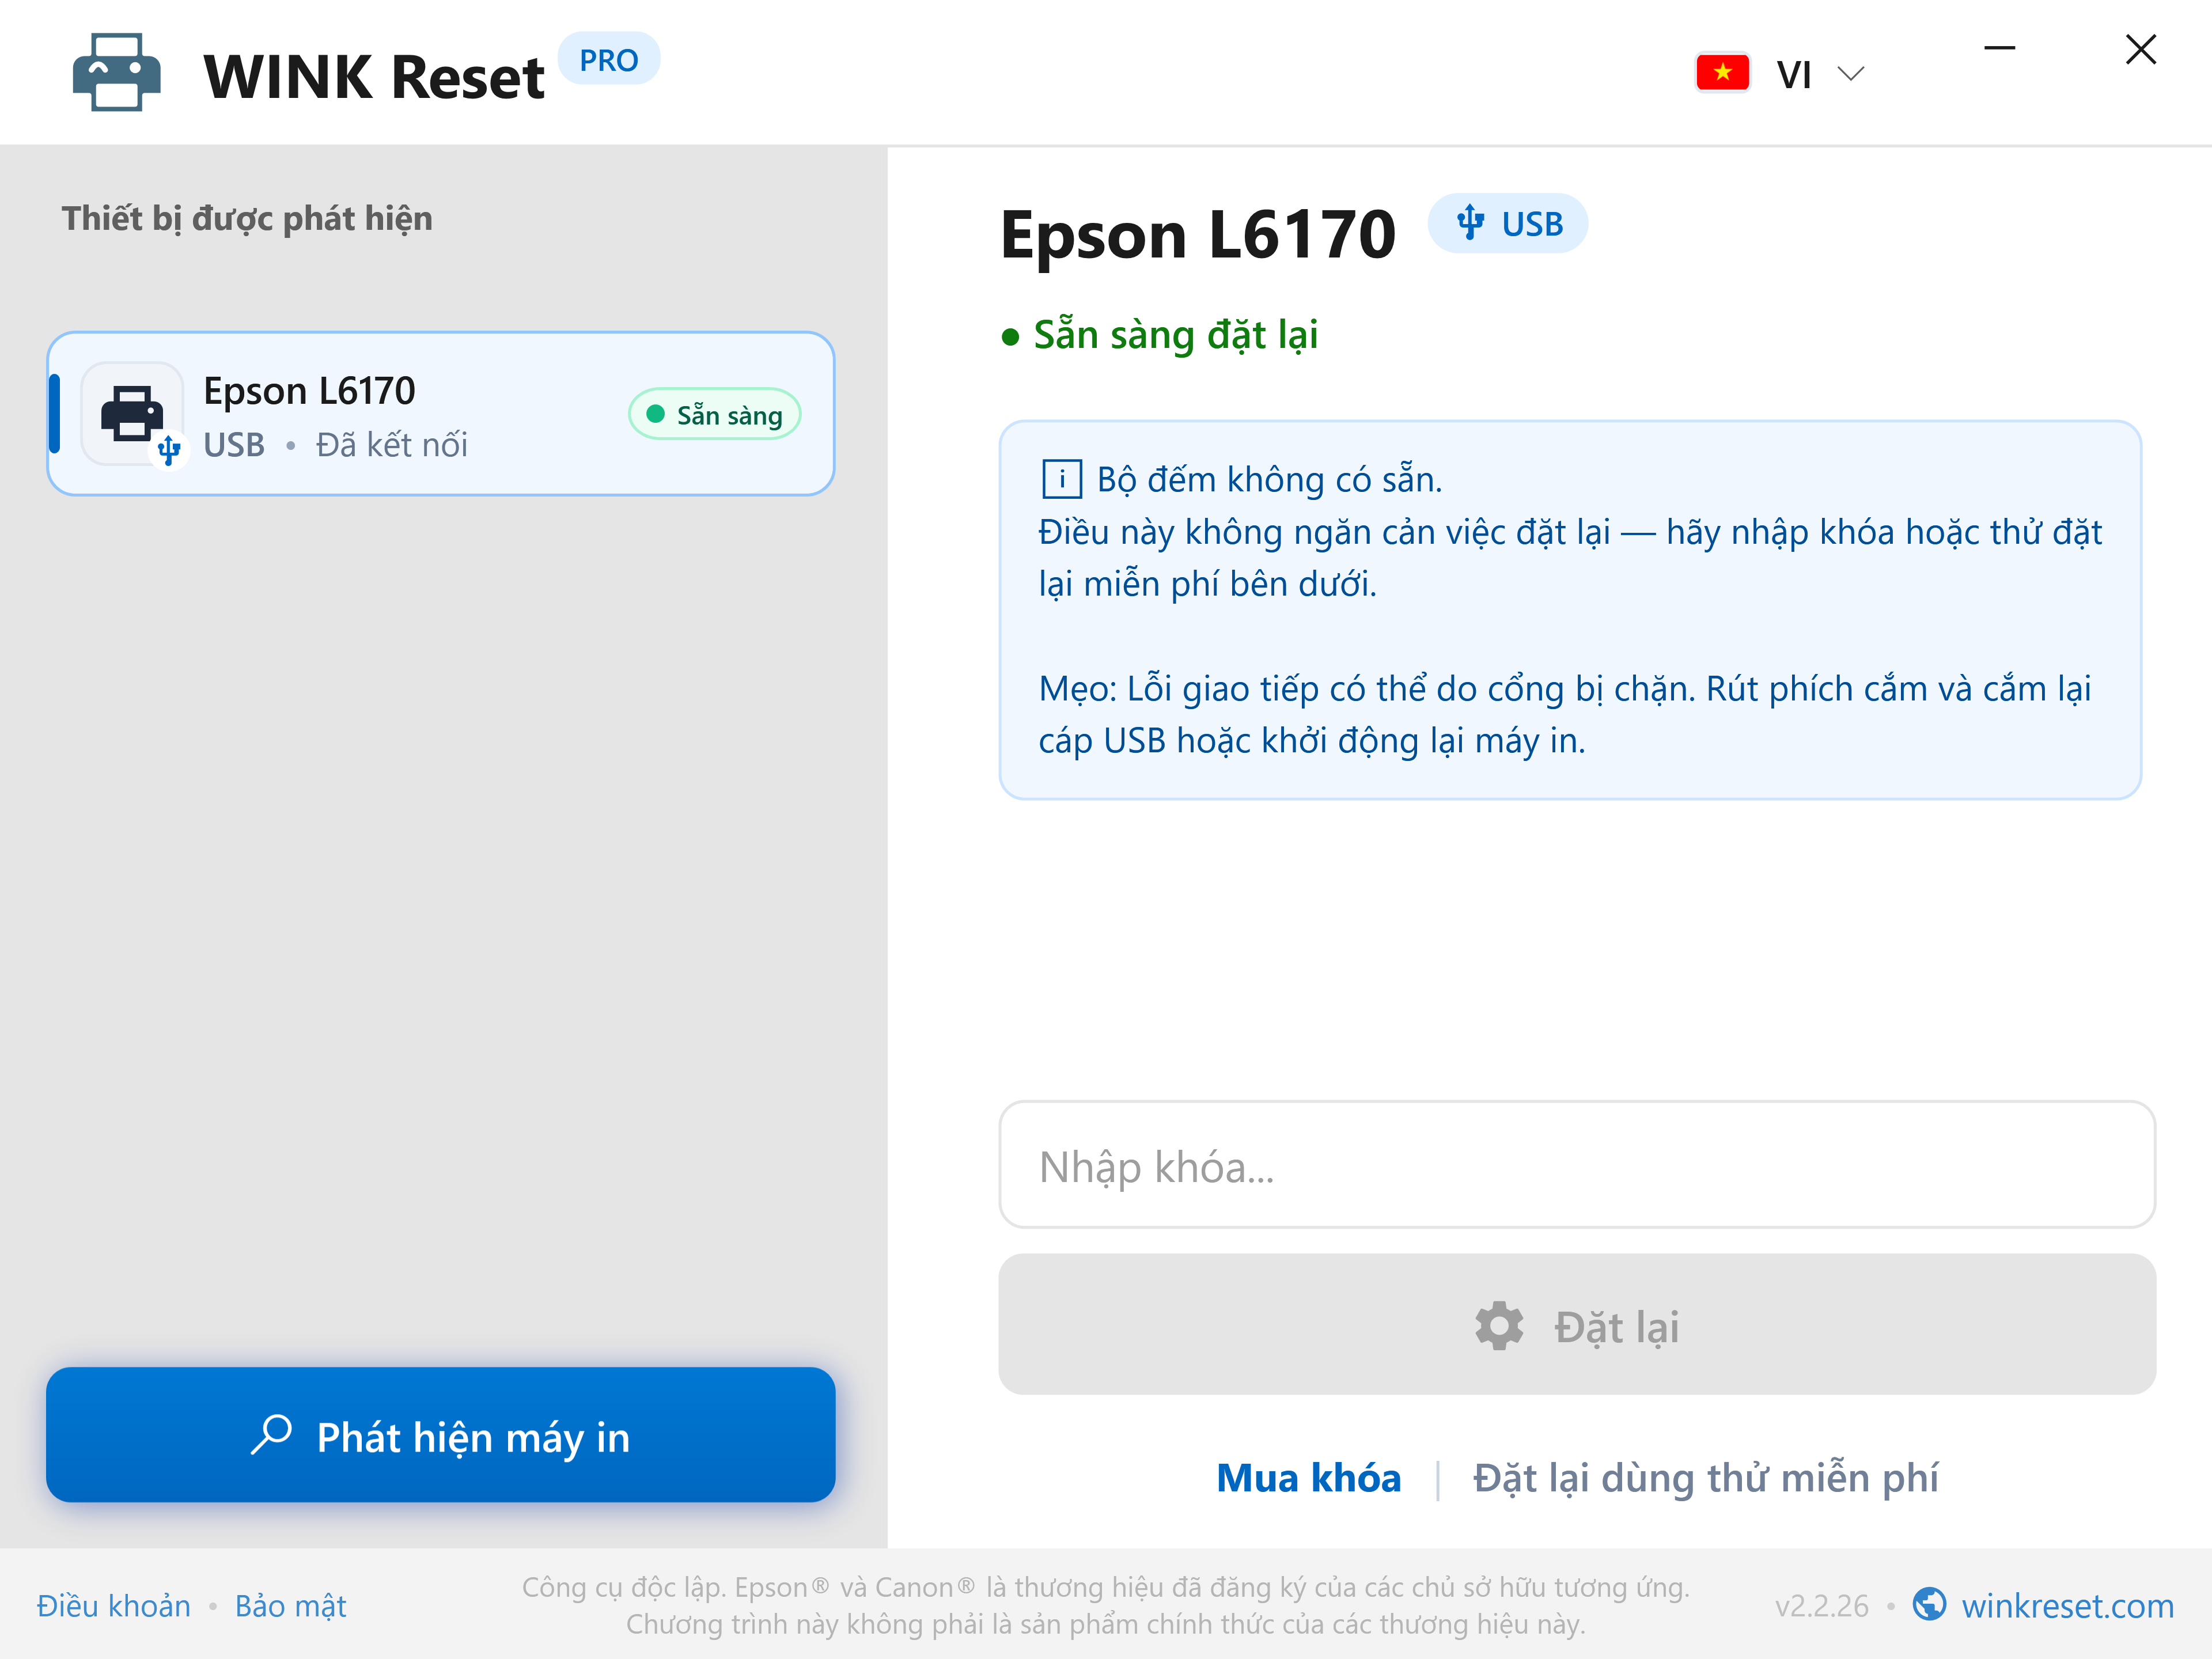Click the Mua khóa link
This screenshot has width=2212, height=1659.
(x=1308, y=1477)
